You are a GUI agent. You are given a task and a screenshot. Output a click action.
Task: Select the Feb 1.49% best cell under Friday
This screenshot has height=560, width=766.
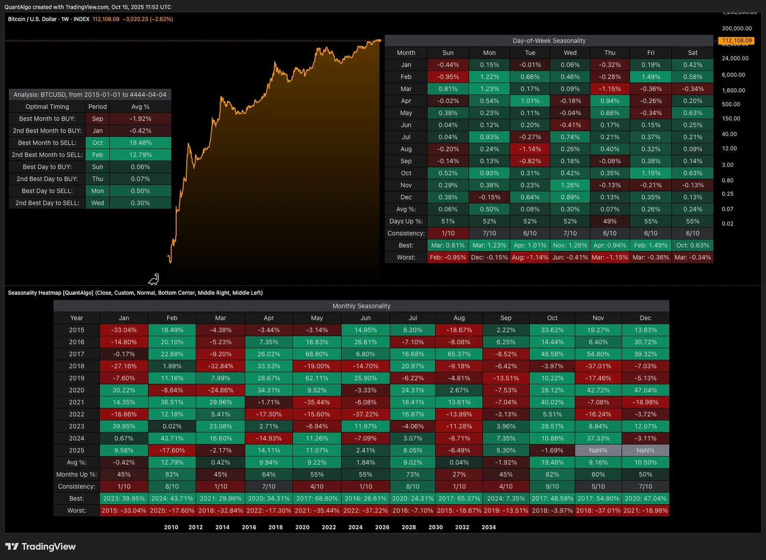coord(650,245)
